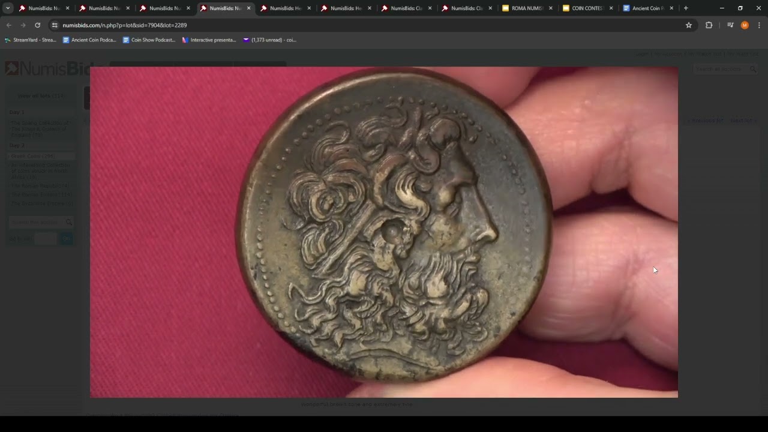Switch to the Ancient Coin tab

coord(647,8)
